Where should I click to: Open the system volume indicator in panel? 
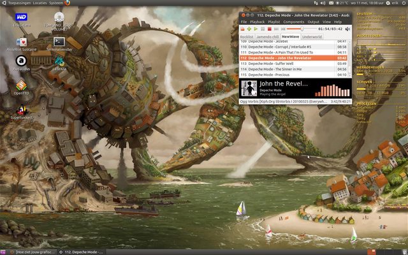pos(323,3)
